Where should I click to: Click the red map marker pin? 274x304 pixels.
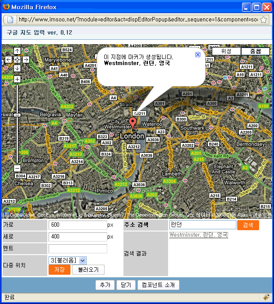coord(133,123)
